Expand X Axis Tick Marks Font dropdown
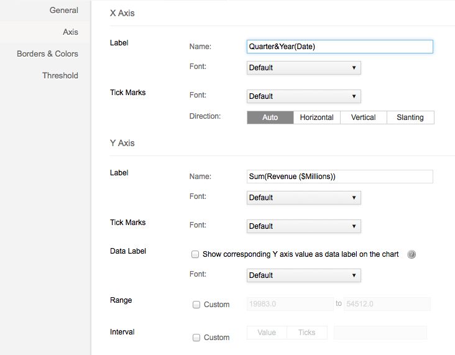The width and height of the screenshot is (455, 355). 303,96
